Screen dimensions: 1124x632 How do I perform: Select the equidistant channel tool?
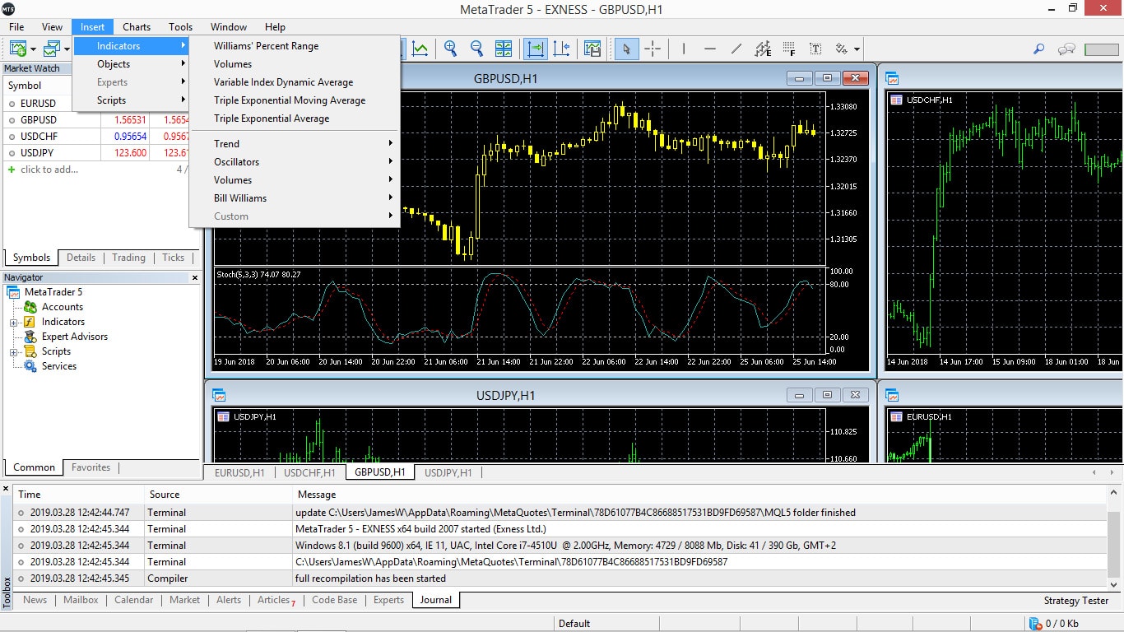click(763, 49)
